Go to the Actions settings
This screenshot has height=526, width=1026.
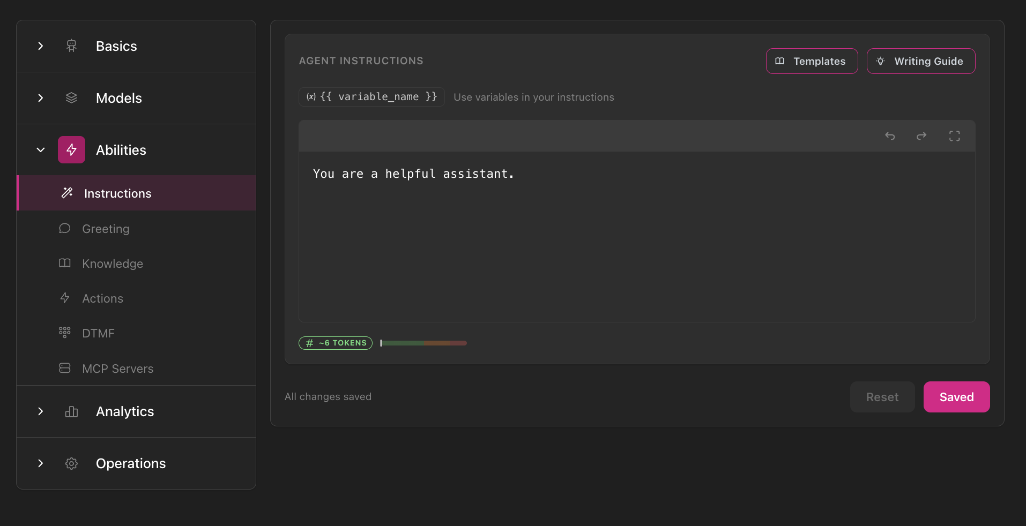(x=136, y=298)
